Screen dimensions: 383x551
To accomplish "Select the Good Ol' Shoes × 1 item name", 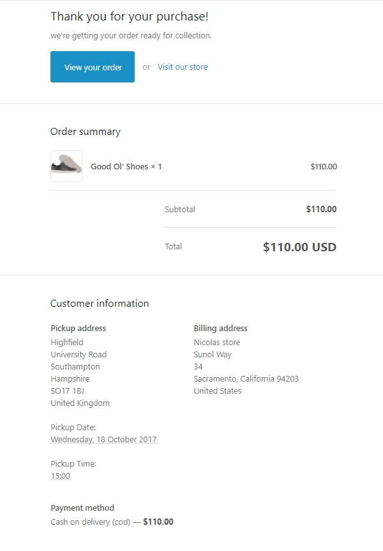I will pyautogui.click(x=126, y=167).
